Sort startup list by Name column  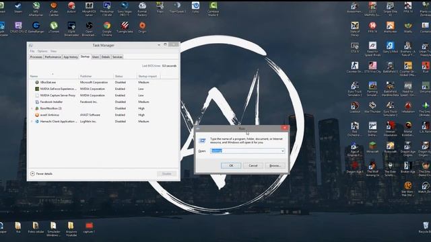tap(53, 76)
